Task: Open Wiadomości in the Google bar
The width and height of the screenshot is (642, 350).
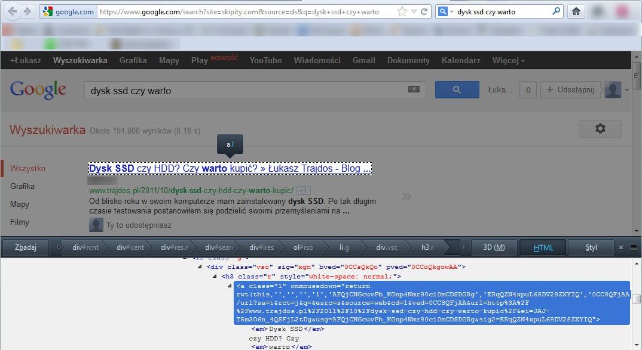Action: pyautogui.click(x=317, y=60)
